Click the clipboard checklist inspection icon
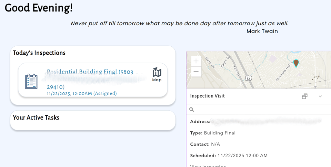 pos(31,81)
